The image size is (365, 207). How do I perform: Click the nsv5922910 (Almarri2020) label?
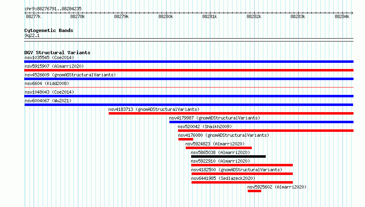point(220,161)
